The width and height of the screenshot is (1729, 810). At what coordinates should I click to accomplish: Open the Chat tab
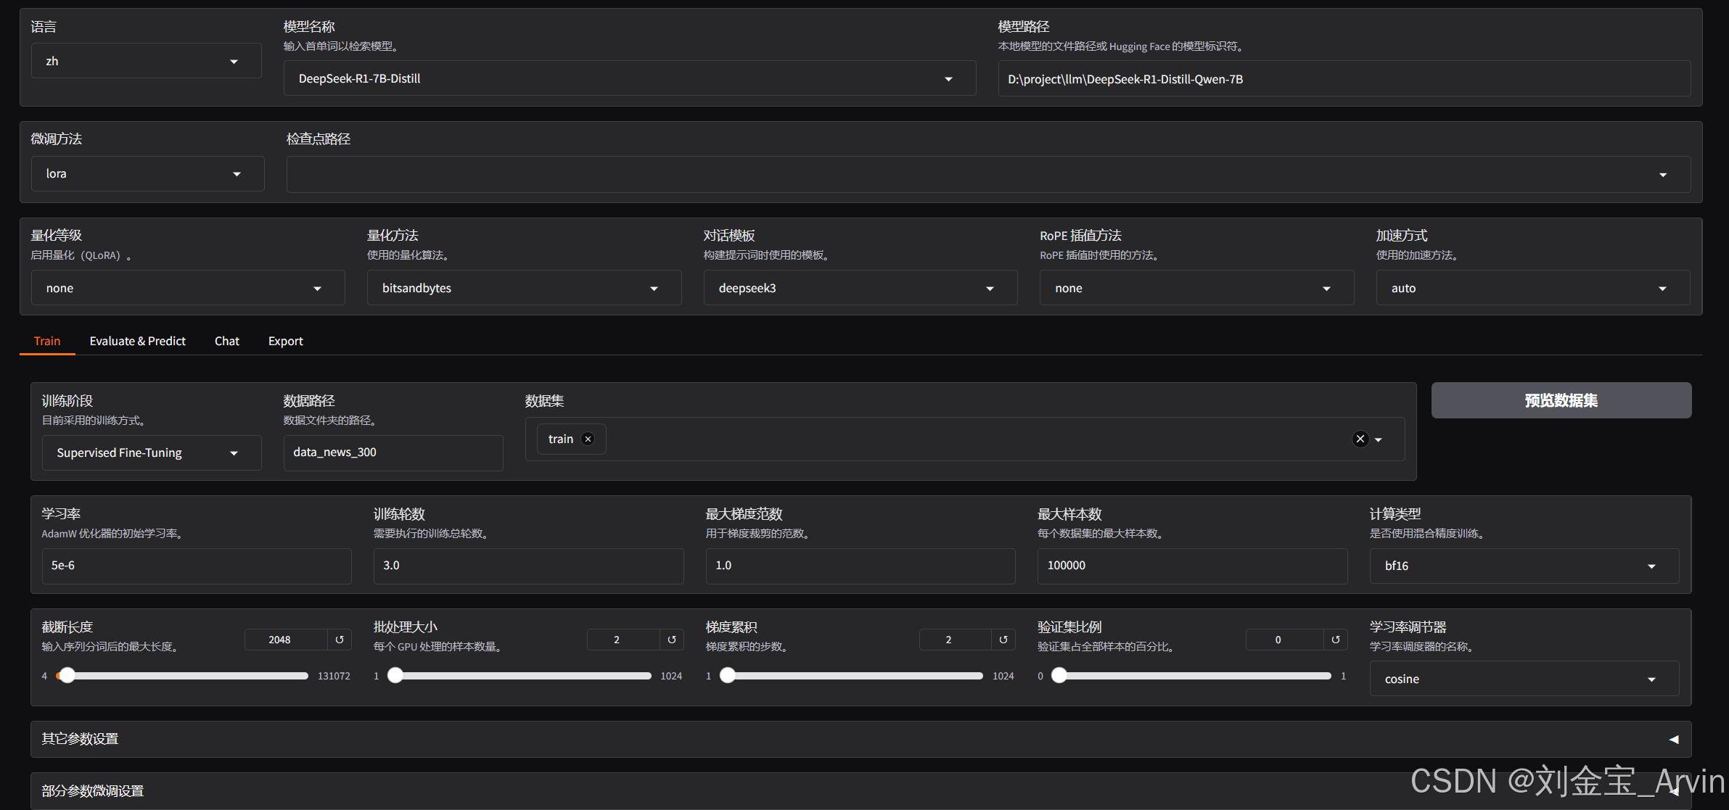click(x=226, y=341)
